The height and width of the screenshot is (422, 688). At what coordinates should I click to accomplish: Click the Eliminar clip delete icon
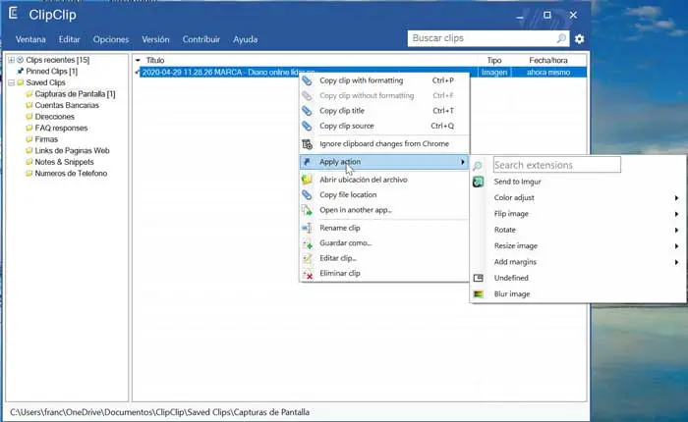308,274
